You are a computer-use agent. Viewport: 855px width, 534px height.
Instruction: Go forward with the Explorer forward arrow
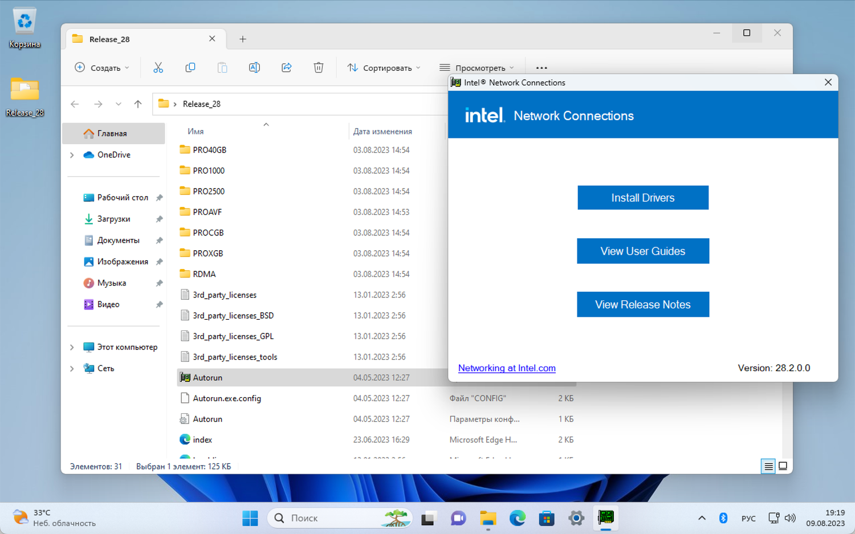click(98, 104)
